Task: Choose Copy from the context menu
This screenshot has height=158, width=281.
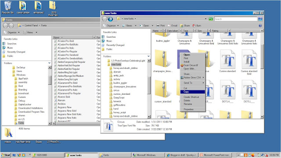Action: pyautogui.click(x=193, y=92)
